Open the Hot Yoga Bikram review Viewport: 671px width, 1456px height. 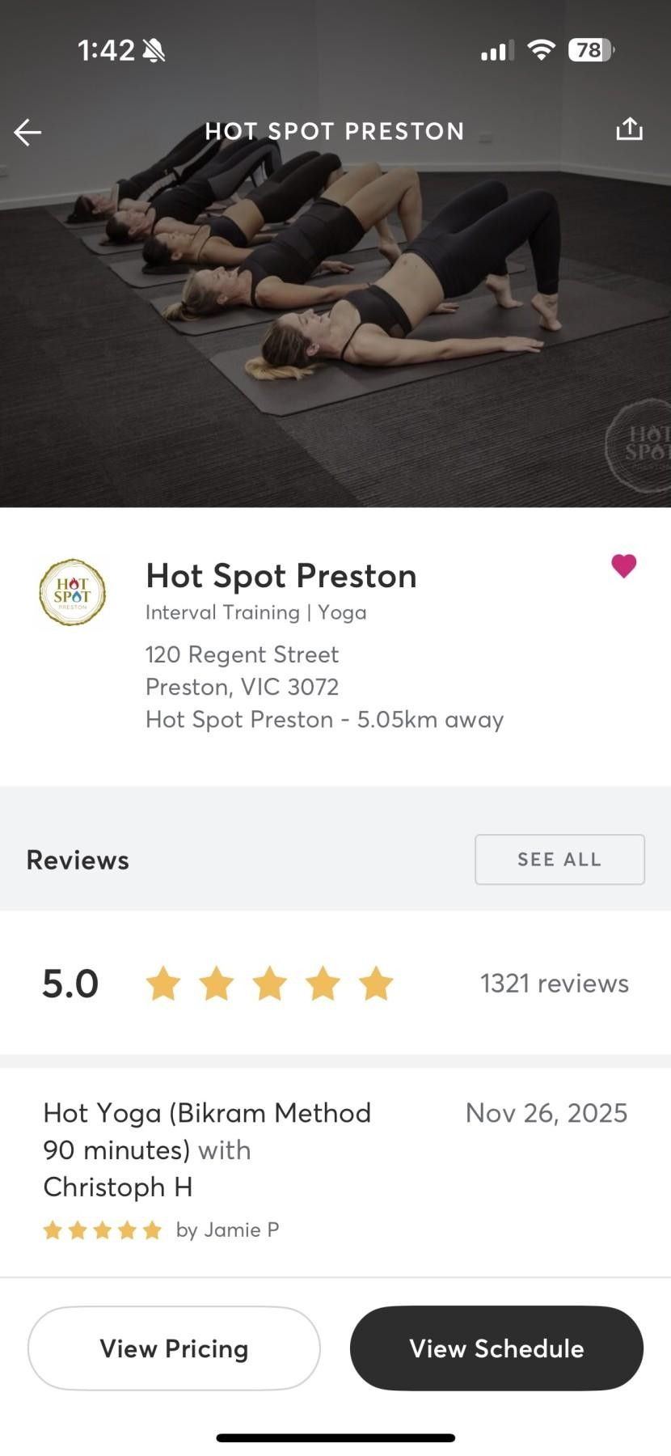207,1149
